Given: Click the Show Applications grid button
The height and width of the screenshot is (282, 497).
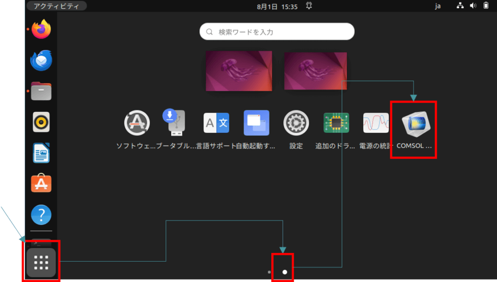Looking at the screenshot, I should coord(41,262).
